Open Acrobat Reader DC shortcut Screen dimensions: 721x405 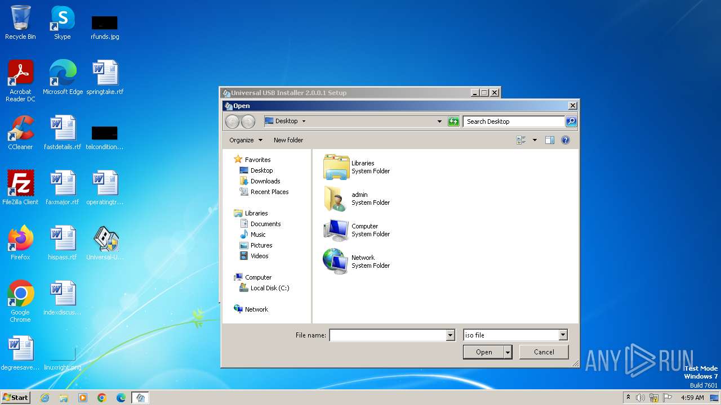pos(20,81)
